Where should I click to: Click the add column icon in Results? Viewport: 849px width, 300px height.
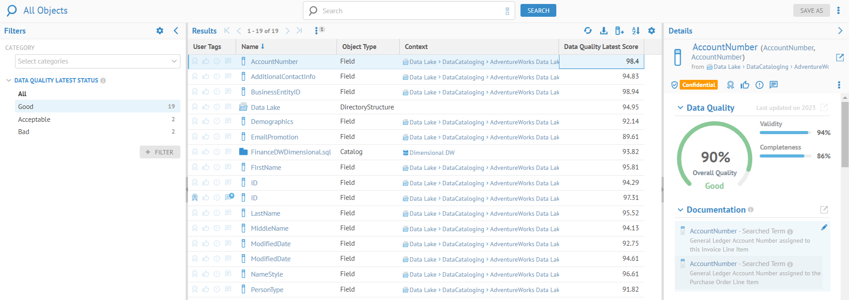point(620,30)
